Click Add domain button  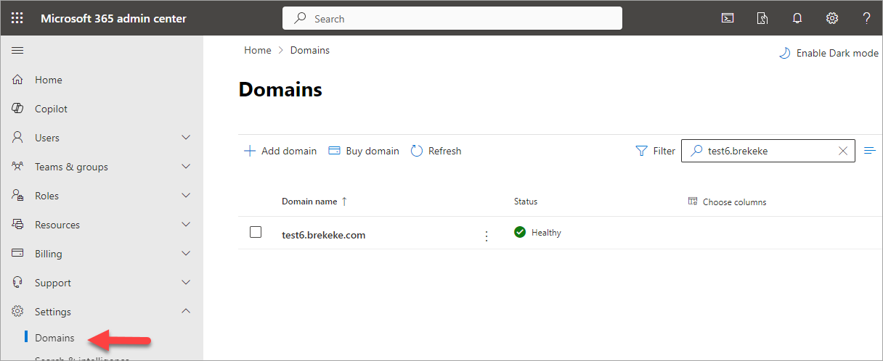click(x=280, y=151)
